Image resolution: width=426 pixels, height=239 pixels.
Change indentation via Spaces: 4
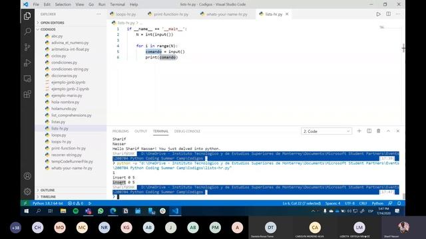333,203
